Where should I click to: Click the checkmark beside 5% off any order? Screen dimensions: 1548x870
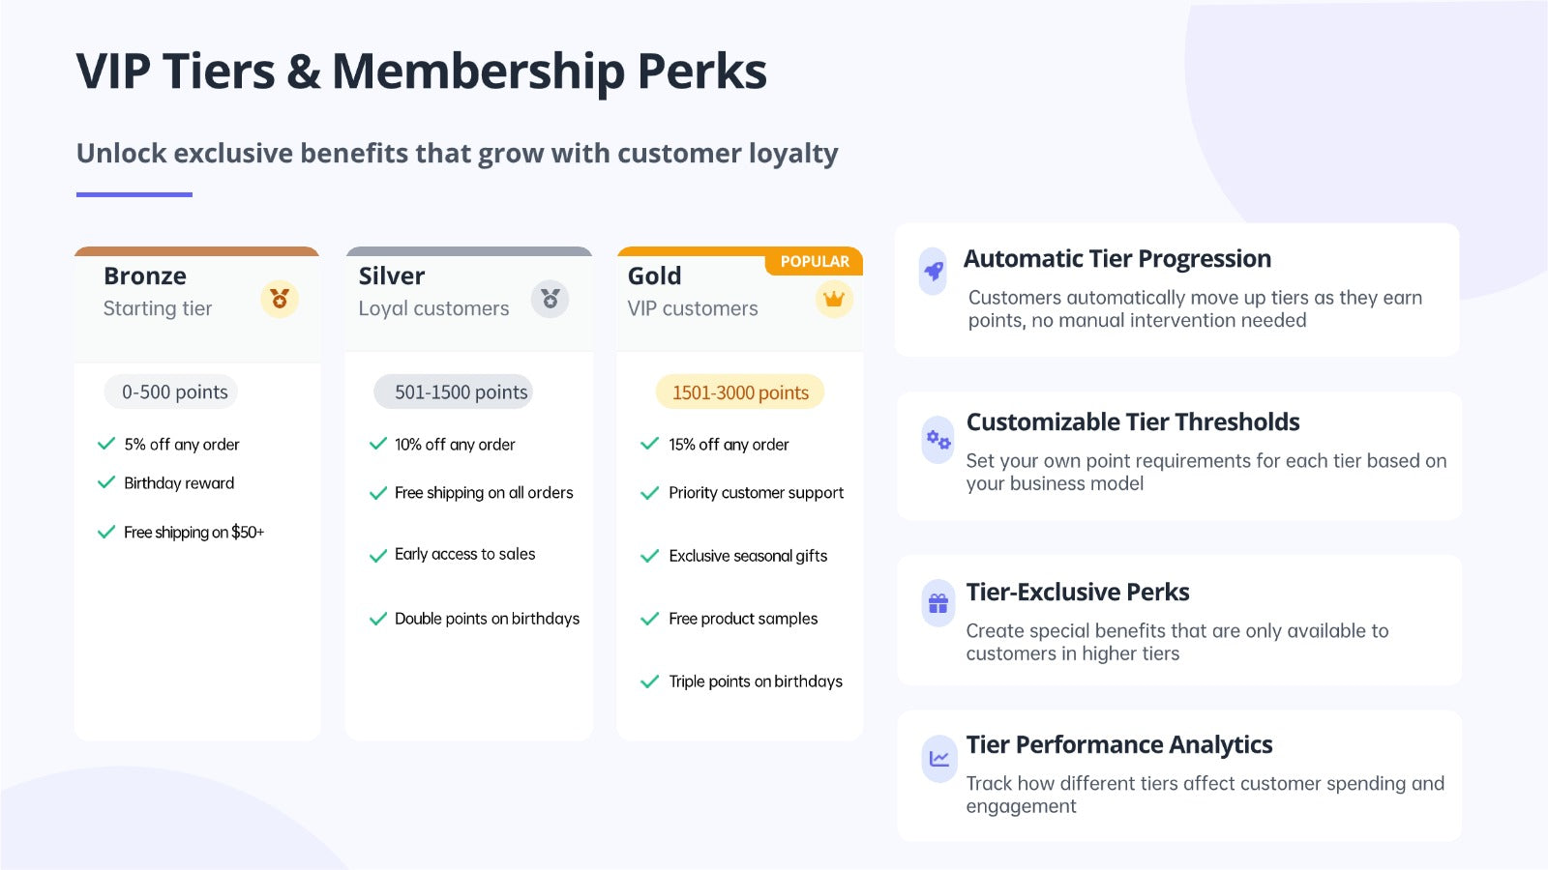(x=106, y=444)
